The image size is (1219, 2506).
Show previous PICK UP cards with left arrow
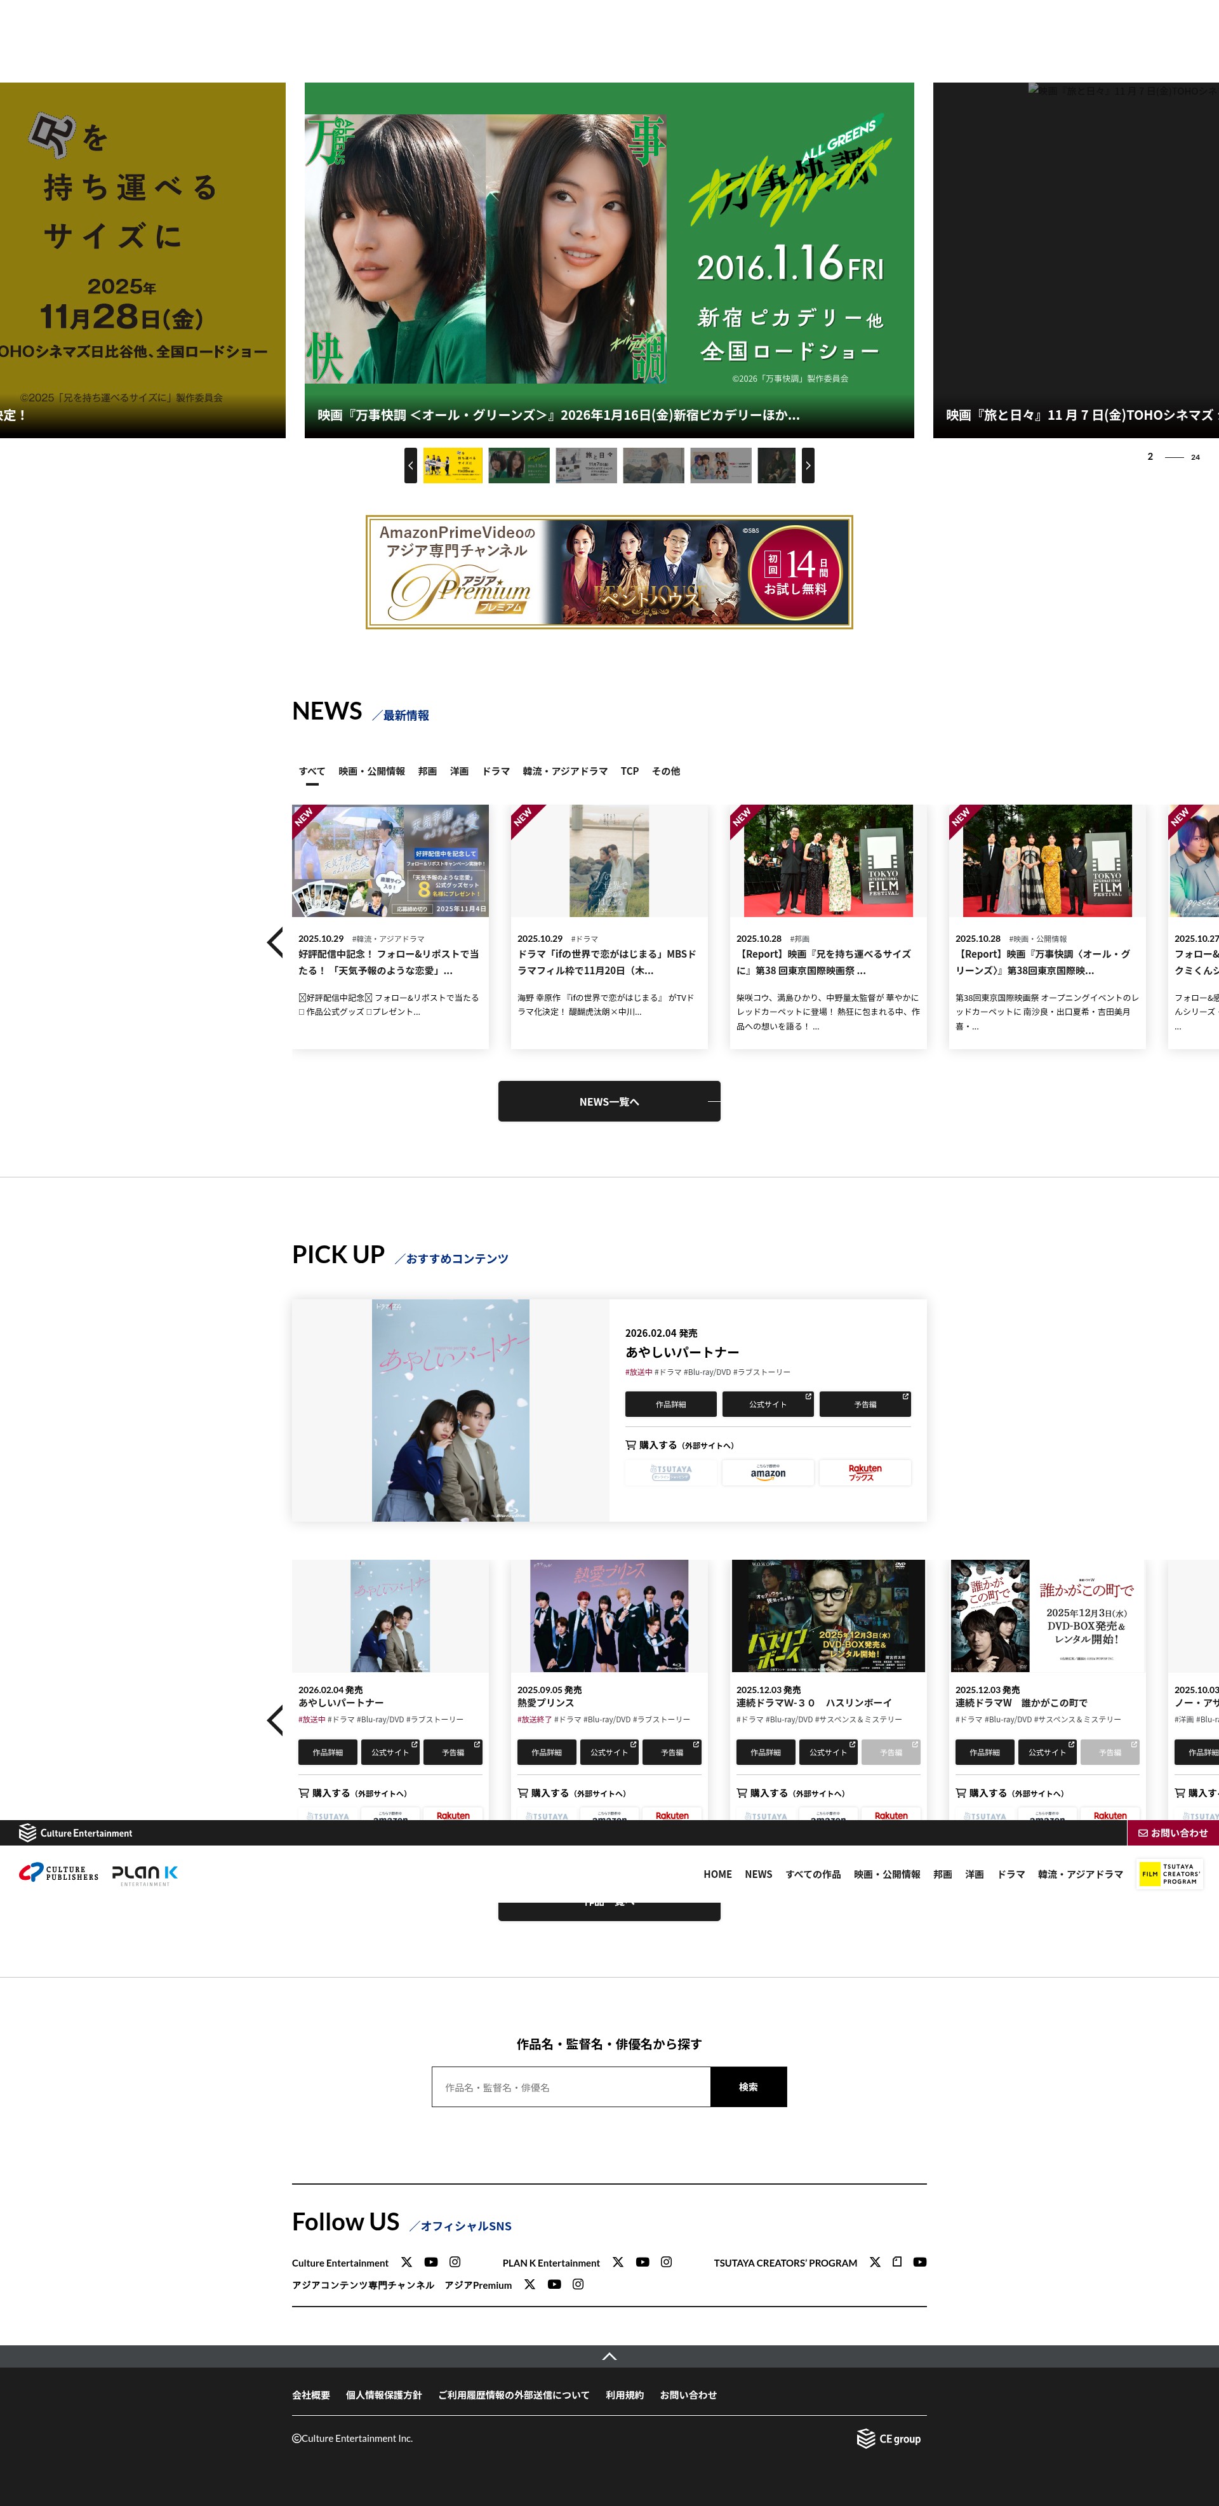(x=276, y=1720)
